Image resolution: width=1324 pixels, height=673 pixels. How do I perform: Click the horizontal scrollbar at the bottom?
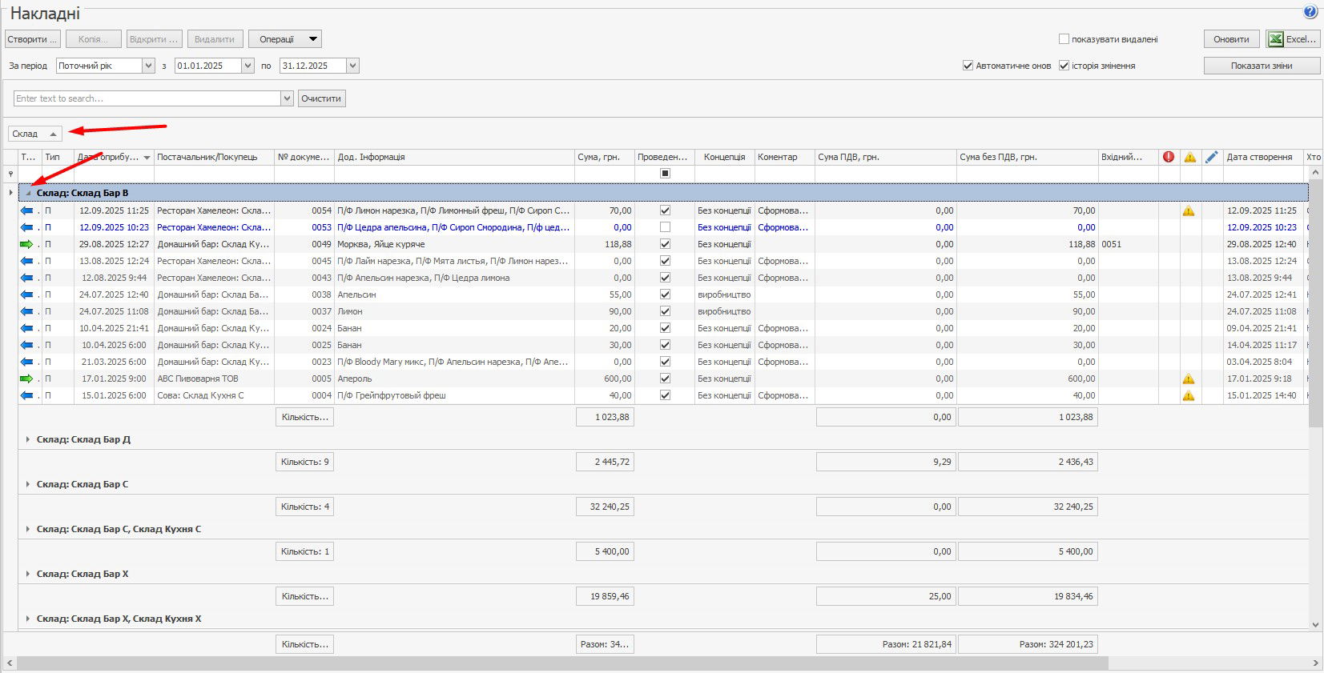pos(561,663)
